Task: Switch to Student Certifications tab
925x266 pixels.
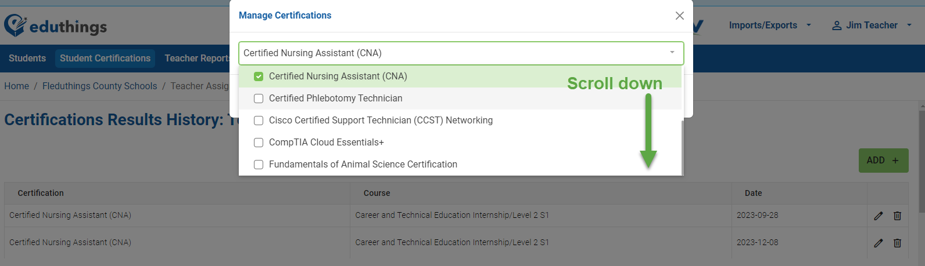Action: tap(105, 59)
